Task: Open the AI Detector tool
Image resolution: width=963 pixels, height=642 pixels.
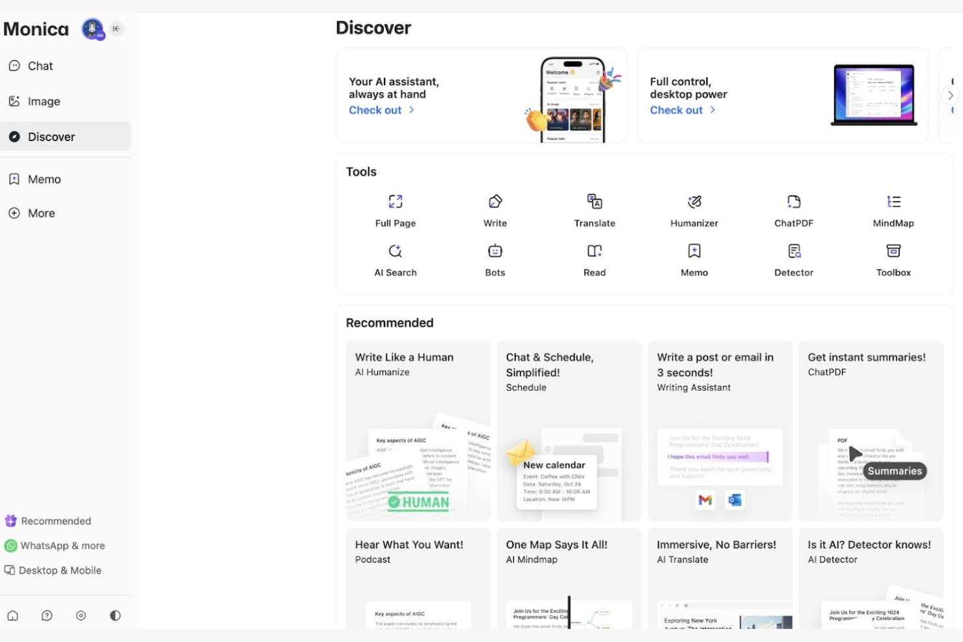Action: (x=793, y=259)
